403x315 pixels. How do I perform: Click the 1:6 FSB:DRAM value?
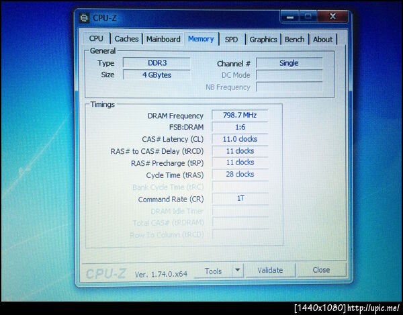[240, 127]
